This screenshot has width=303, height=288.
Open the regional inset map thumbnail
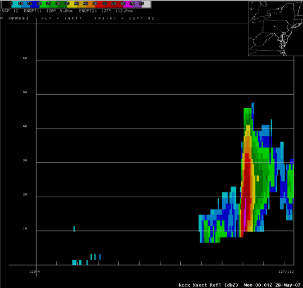coord(275,28)
